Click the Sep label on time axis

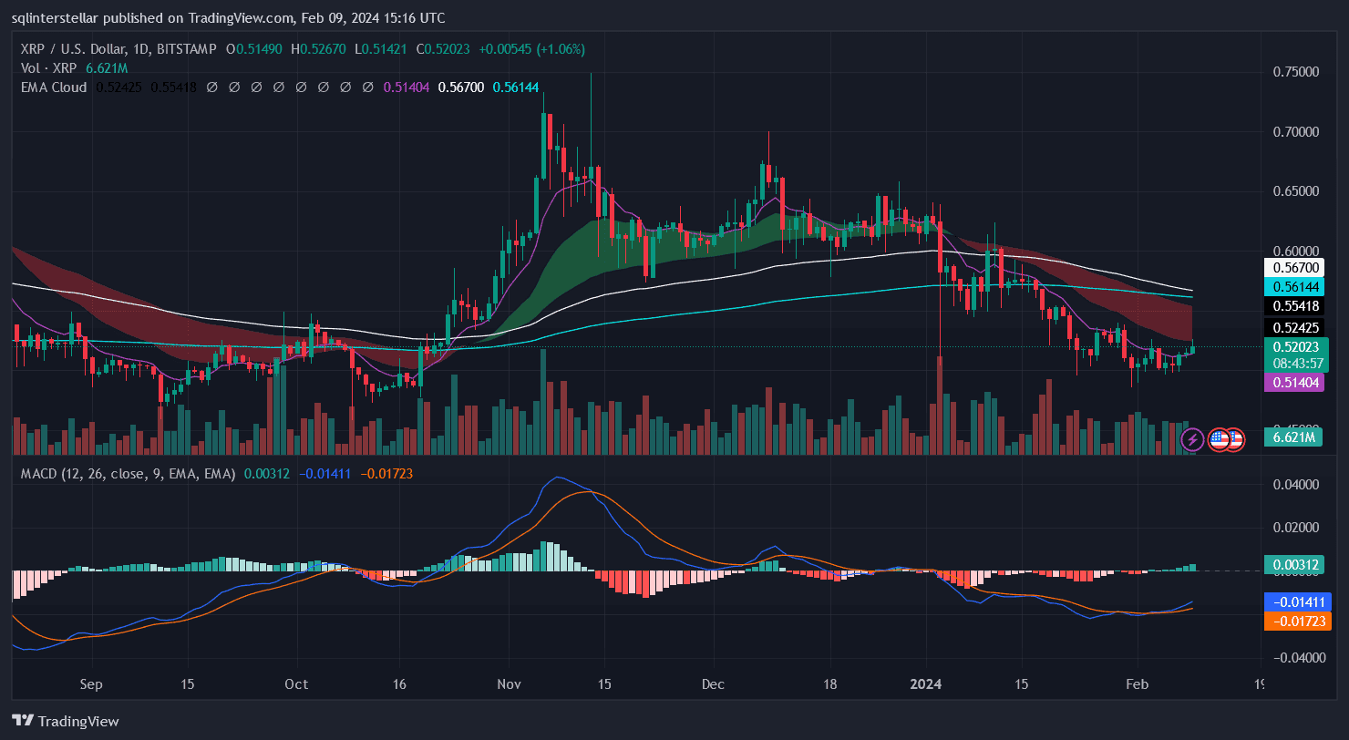(x=91, y=683)
